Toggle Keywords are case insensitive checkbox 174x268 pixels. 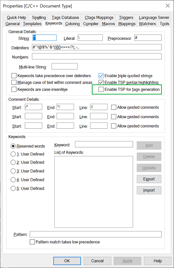click(14, 90)
